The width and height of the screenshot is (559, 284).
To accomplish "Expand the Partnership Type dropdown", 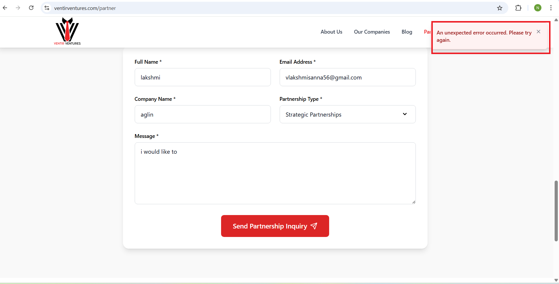I will 347,114.
